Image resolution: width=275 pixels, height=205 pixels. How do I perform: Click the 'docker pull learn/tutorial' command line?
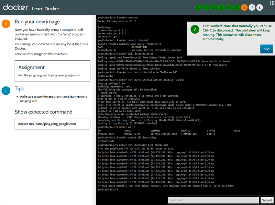coord(125,54)
